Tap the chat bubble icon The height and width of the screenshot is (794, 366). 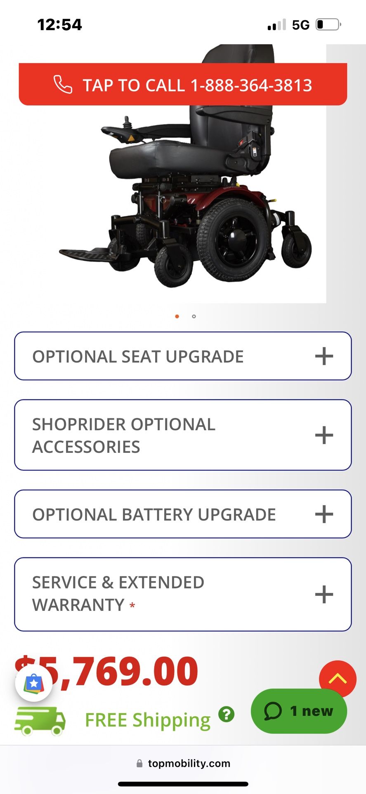(x=273, y=711)
